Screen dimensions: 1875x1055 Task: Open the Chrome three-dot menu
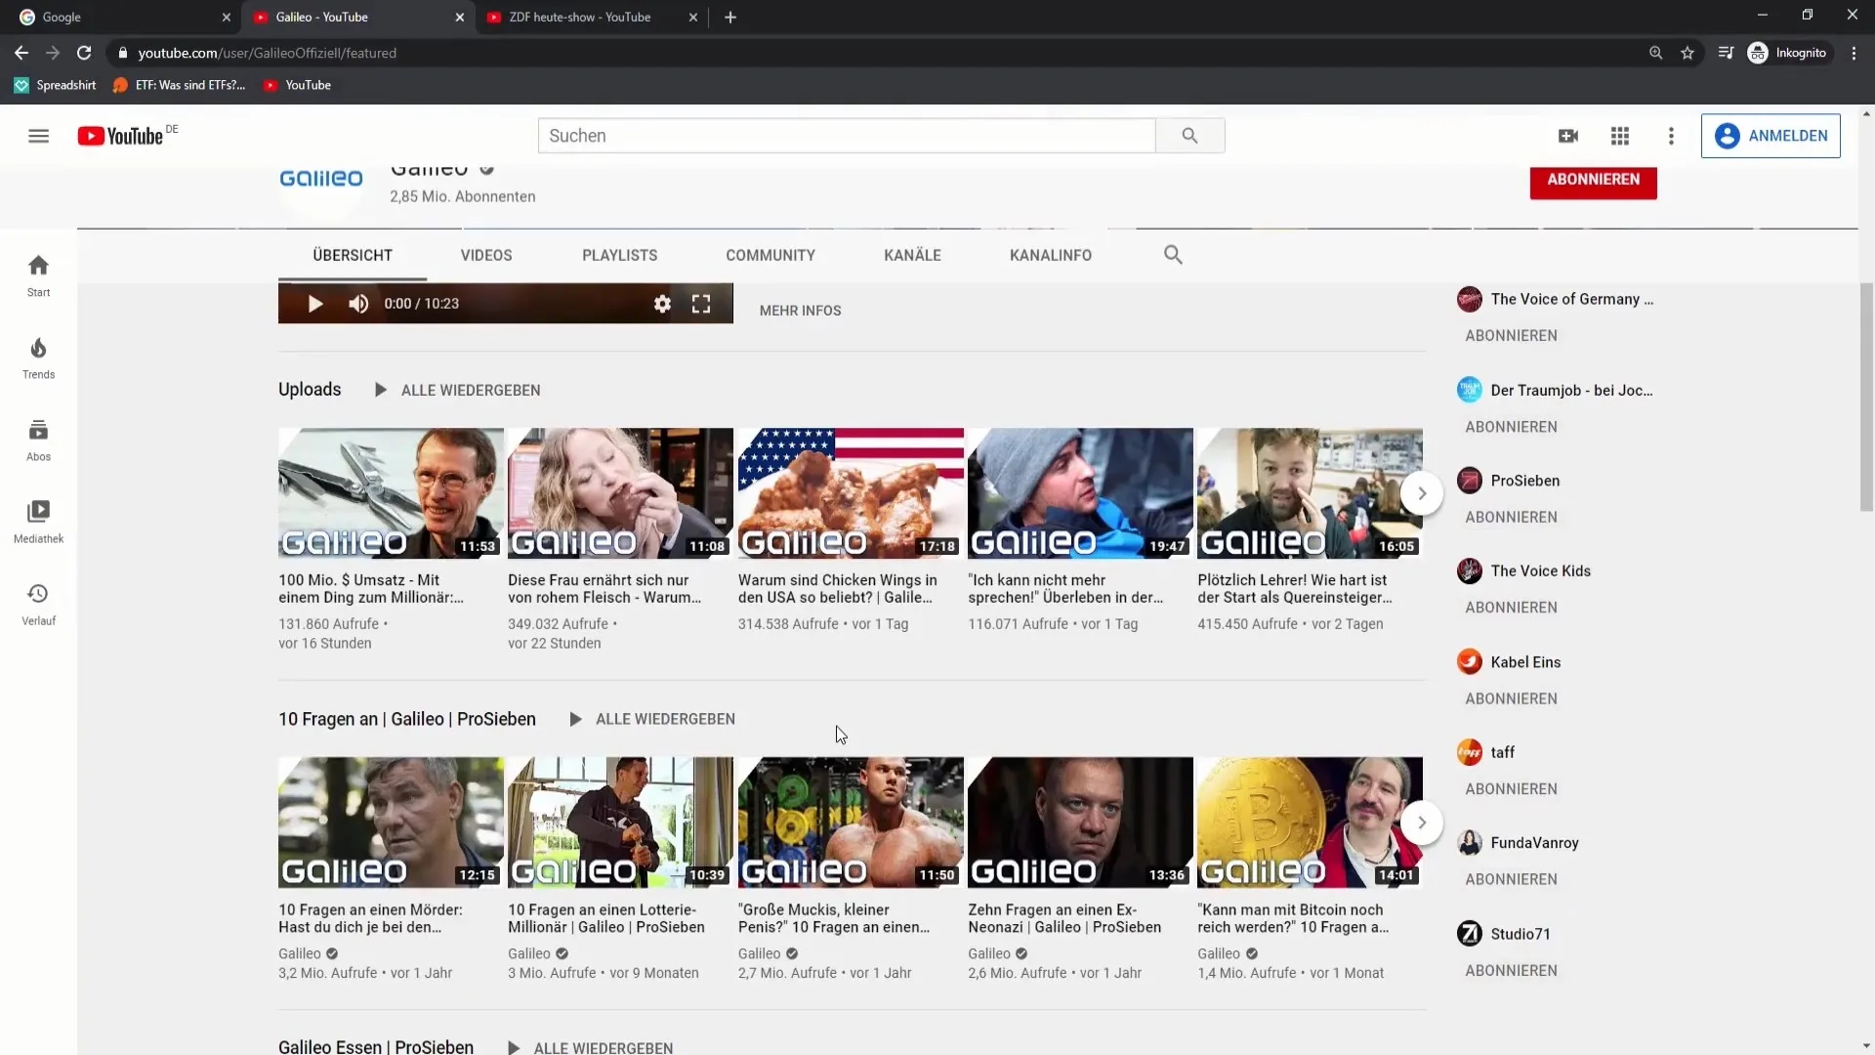coord(1854,53)
